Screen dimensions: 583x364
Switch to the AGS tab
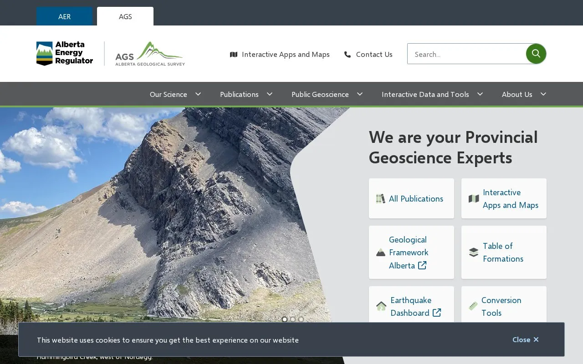pyautogui.click(x=125, y=16)
